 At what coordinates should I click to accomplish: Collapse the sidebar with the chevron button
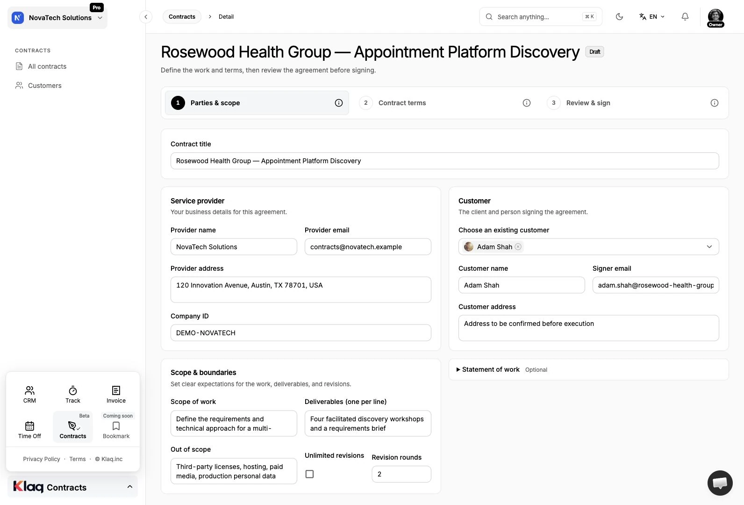click(x=146, y=17)
